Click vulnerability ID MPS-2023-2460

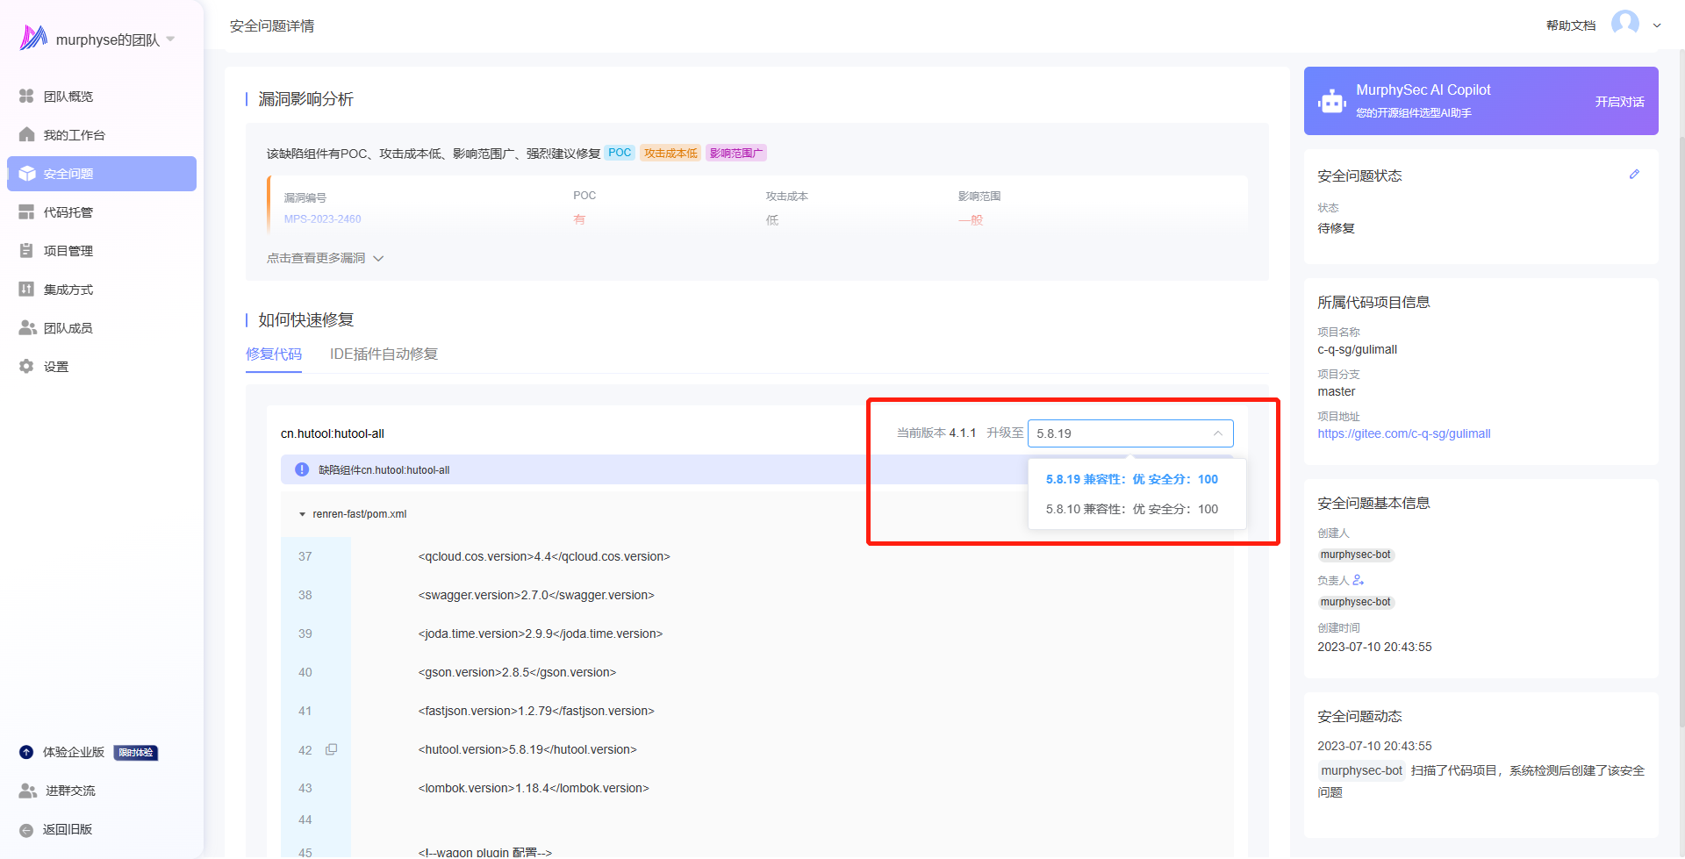click(322, 219)
